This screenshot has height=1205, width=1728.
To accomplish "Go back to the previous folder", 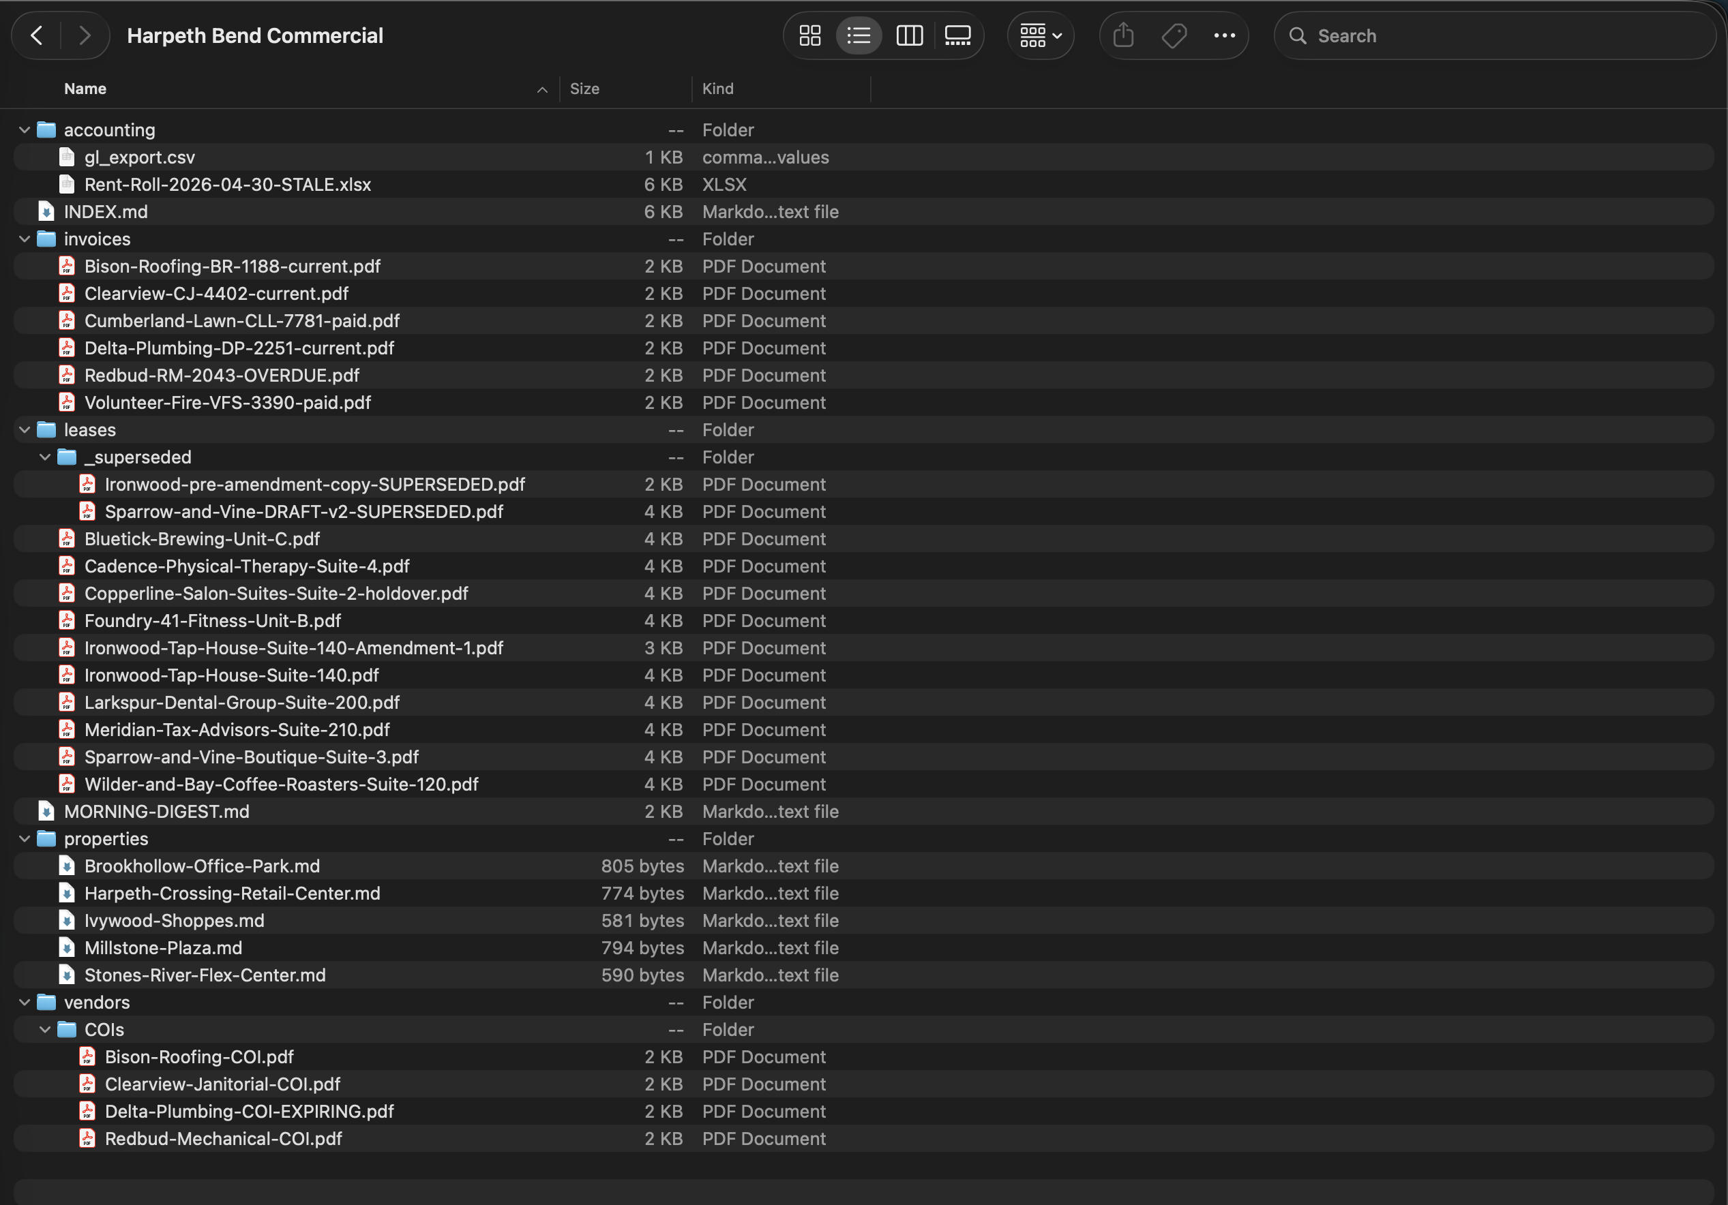I will point(36,35).
